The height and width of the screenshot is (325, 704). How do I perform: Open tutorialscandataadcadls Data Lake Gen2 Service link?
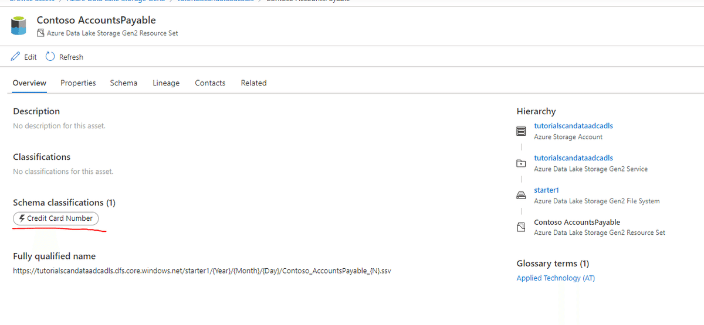pyautogui.click(x=573, y=158)
